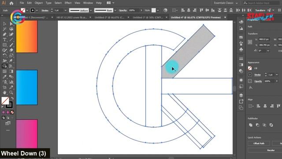Set paint mode to Gradient
Viewport: 282px width, 159px height.
point(8,112)
